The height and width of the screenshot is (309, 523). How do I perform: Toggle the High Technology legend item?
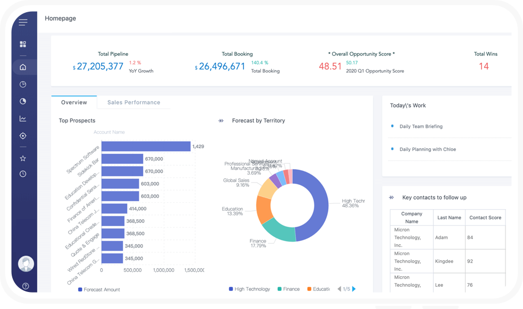pos(249,289)
